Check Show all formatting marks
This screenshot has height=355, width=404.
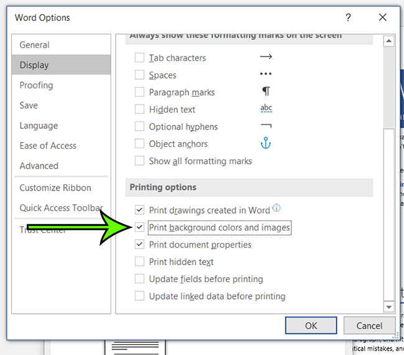139,161
